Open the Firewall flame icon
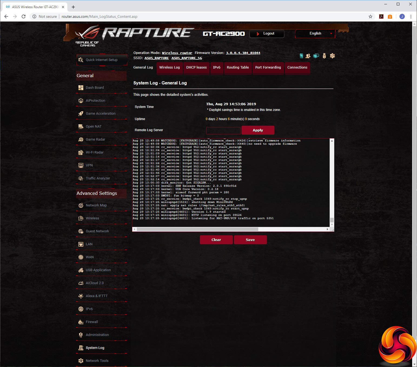The image size is (417, 367). [81, 322]
